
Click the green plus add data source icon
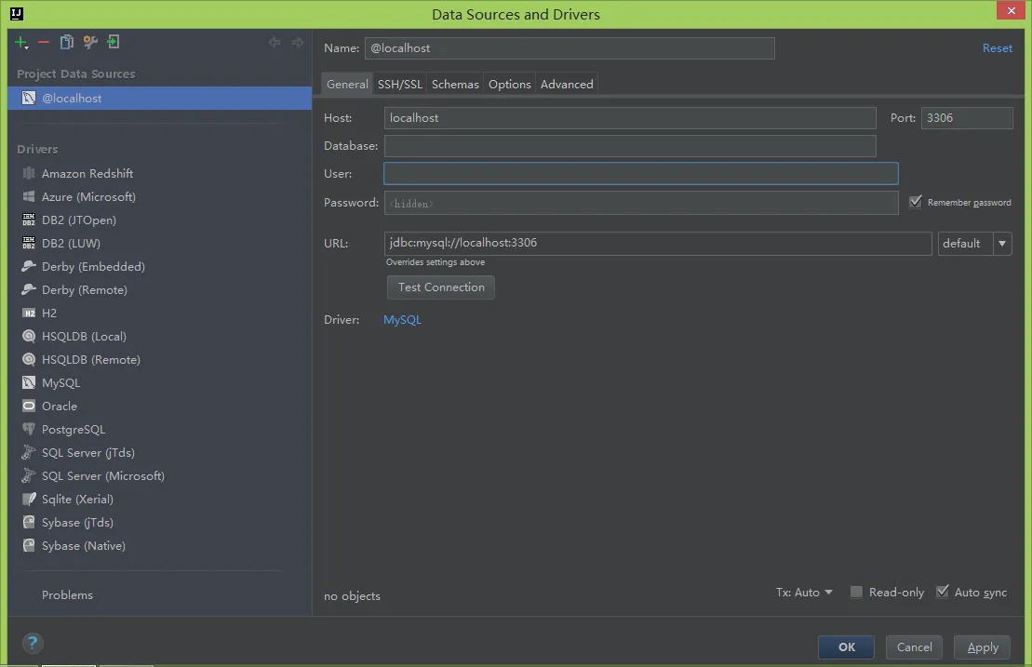21,43
